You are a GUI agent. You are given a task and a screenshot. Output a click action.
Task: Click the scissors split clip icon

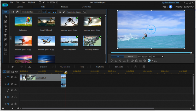tap(30, 67)
